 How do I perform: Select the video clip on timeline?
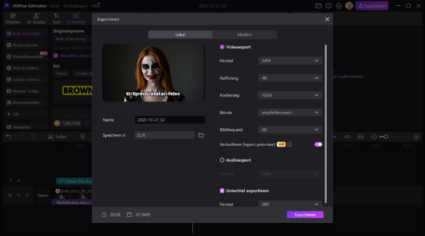(x=72, y=195)
